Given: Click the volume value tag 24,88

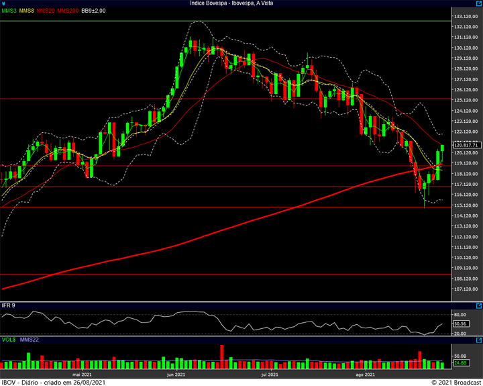Looking at the screenshot, I should [460, 363].
